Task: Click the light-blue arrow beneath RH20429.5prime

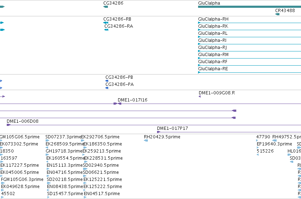Action: pyautogui.click(x=146, y=140)
